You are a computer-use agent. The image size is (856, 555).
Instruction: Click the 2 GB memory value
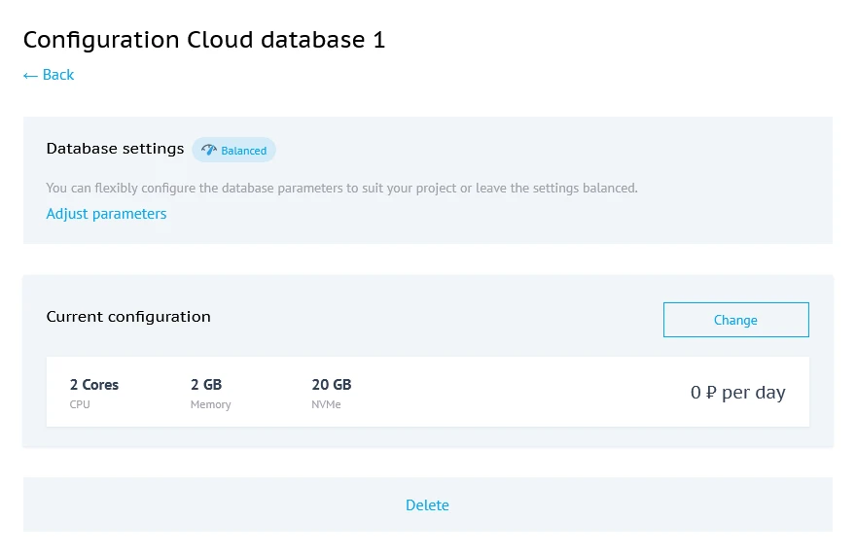point(206,385)
